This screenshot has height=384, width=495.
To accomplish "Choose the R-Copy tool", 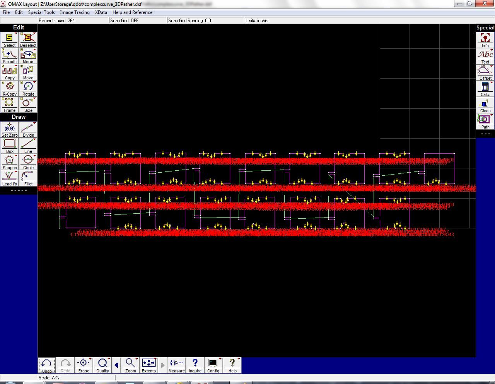I will pyautogui.click(x=9, y=89).
